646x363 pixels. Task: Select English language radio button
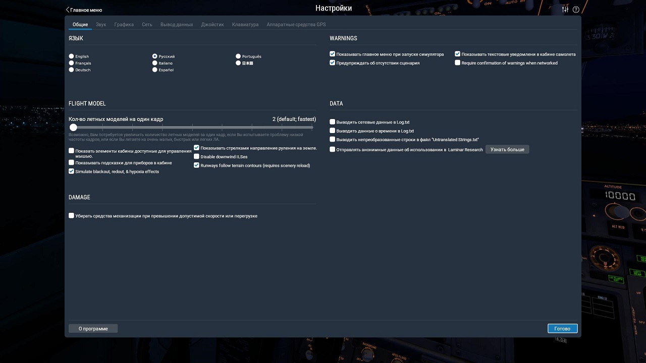click(72, 56)
